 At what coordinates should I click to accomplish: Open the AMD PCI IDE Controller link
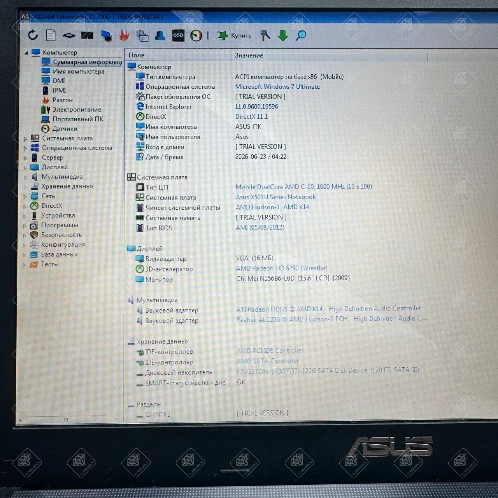(x=270, y=351)
